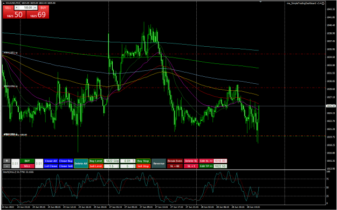The image size is (337, 210).
Task: Click the first 0.01 lot size field
Action: click(x=15, y=164)
